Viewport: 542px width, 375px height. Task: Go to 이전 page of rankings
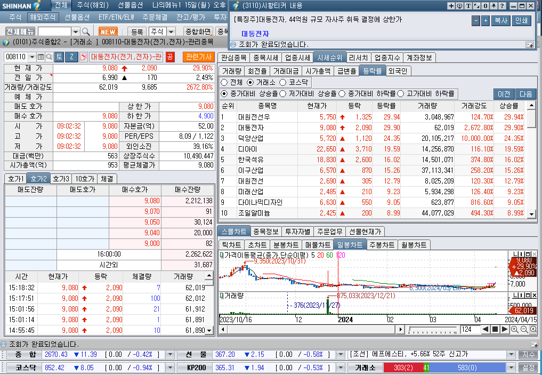pyautogui.click(x=504, y=94)
